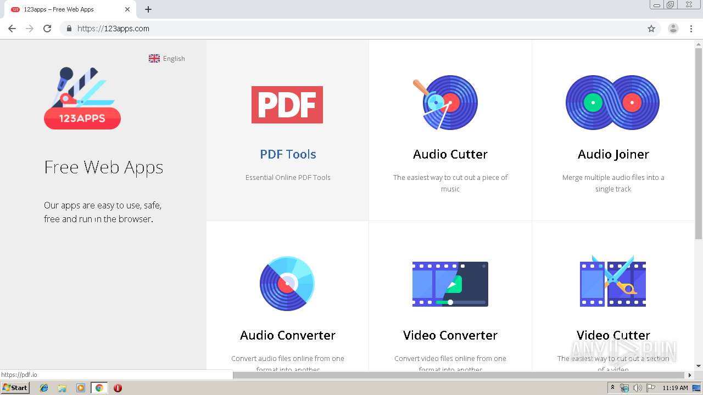This screenshot has height=395, width=703.
Task: Click the UK flag language icon
Action: (154, 59)
